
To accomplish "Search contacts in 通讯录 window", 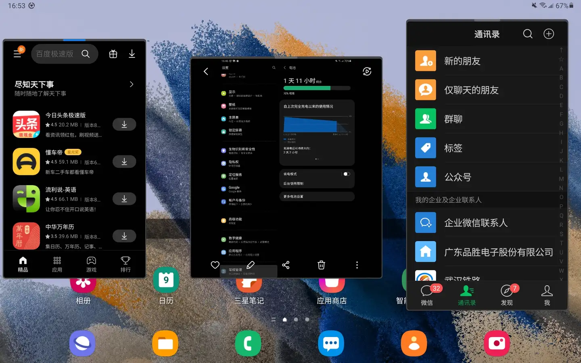I will 528,34.
